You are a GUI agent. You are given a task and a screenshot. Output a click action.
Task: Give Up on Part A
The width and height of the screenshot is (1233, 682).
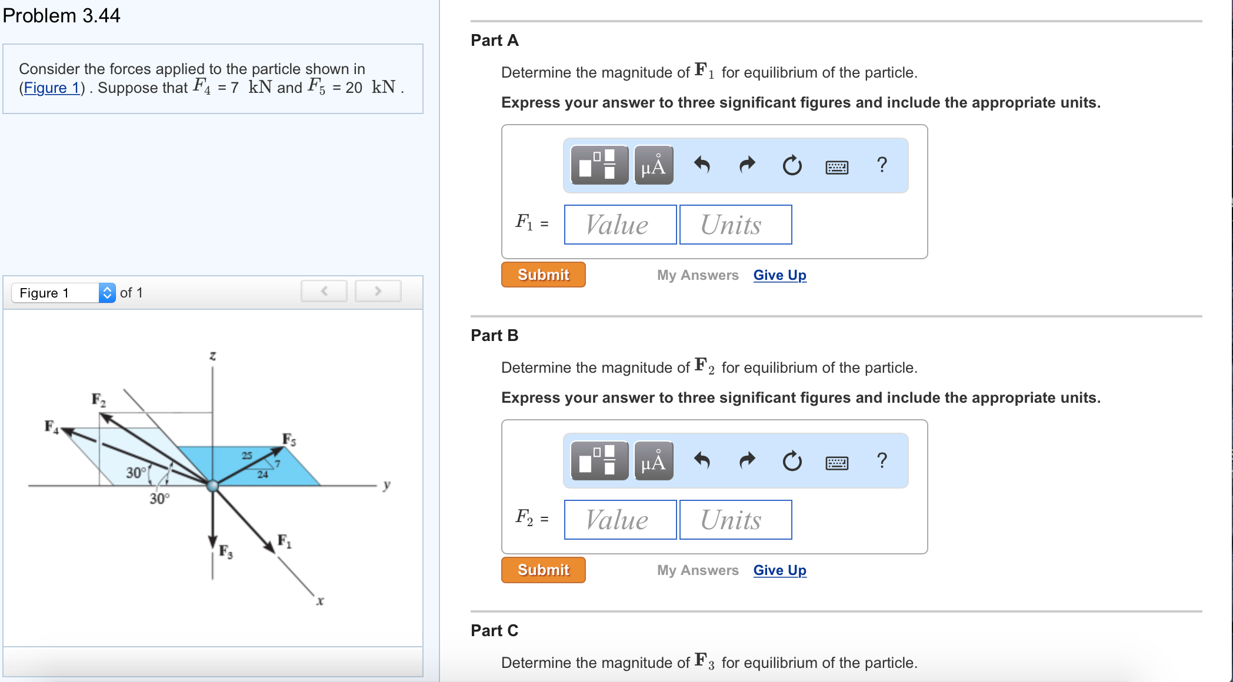tap(779, 275)
